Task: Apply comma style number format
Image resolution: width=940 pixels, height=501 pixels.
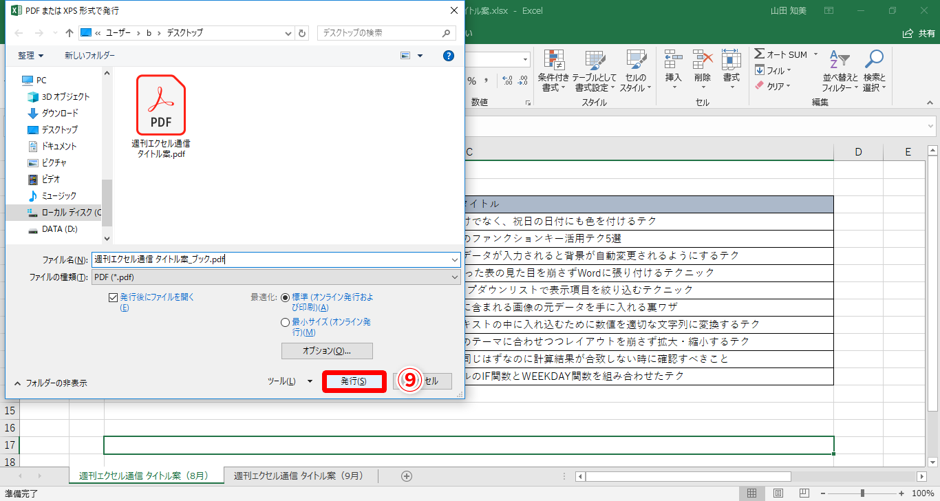Action: 487,81
